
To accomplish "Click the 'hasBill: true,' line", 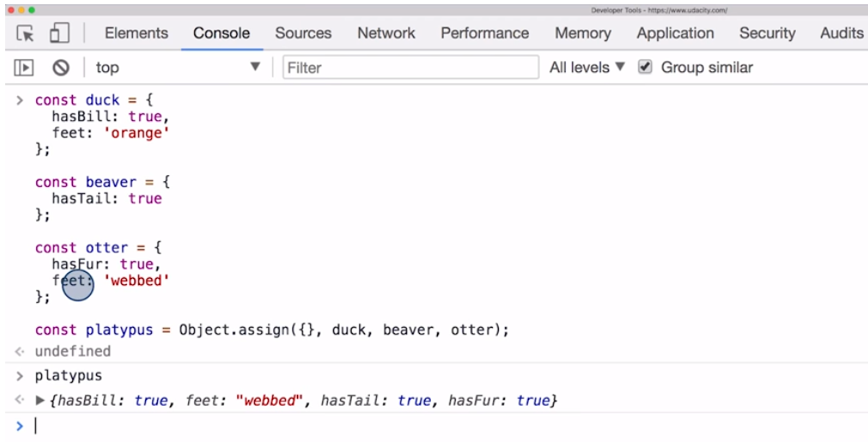I will coord(111,117).
